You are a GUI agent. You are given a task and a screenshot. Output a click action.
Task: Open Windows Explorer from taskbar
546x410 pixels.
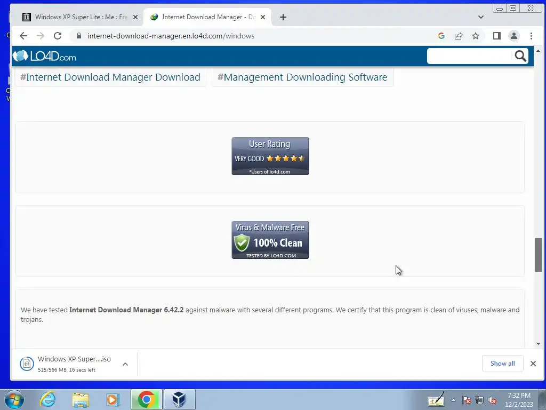pos(81,399)
